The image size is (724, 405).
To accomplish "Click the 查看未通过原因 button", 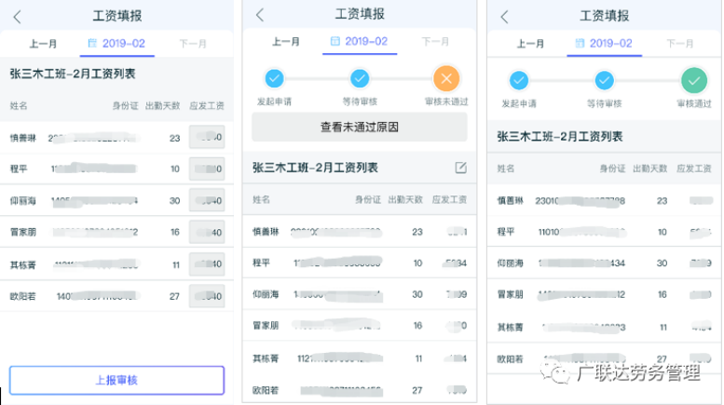I will (360, 128).
